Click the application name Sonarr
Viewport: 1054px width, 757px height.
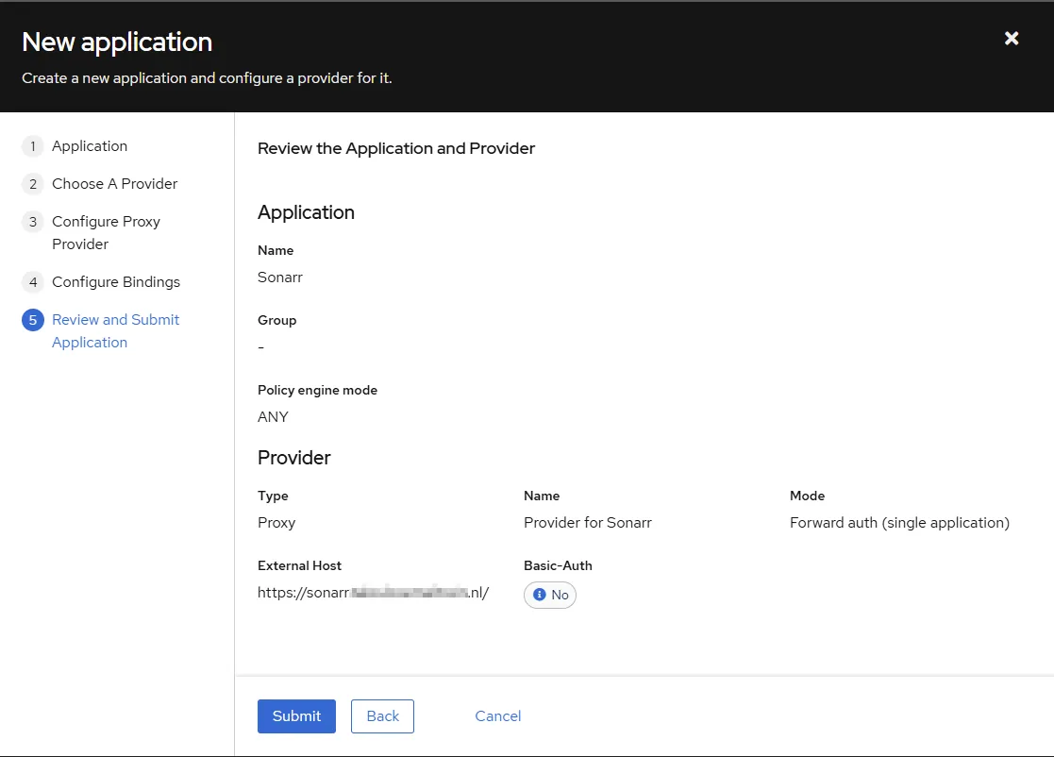pyautogui.click(x=279, y=277)
